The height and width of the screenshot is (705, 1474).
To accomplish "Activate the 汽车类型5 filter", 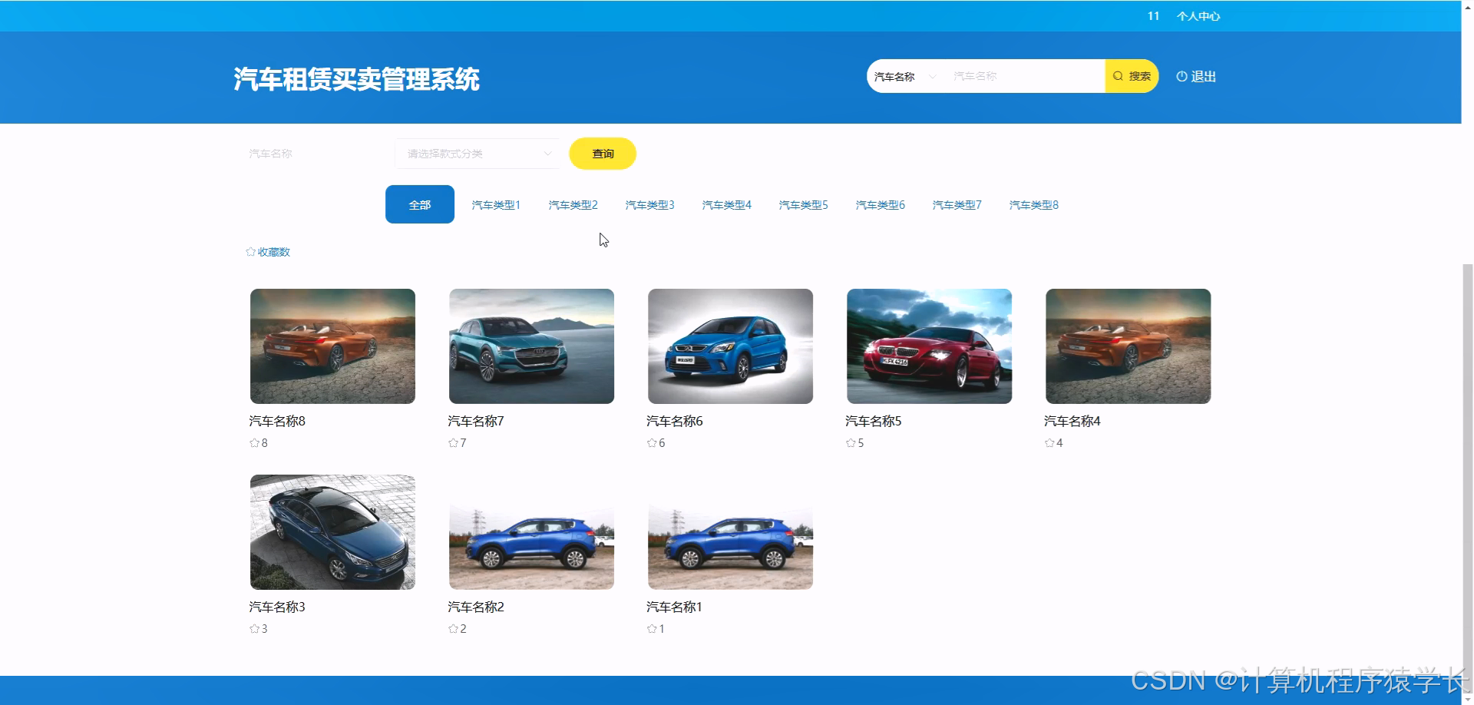I will pyautogui.click(x=802, y=204).
